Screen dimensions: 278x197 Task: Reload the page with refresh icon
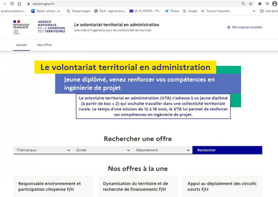[12, 4]
